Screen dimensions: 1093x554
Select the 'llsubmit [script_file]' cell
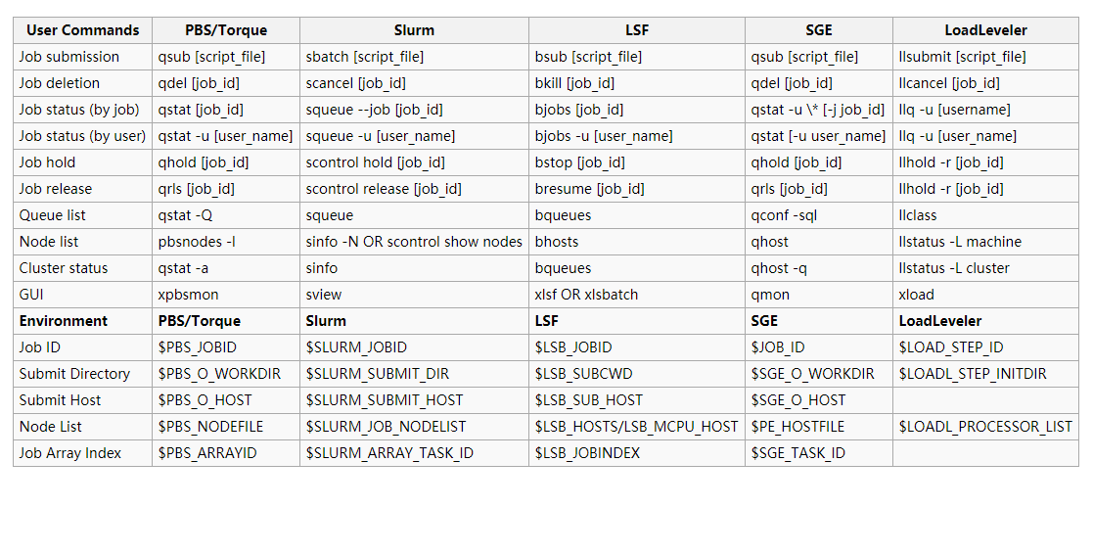tap(962, 57)
